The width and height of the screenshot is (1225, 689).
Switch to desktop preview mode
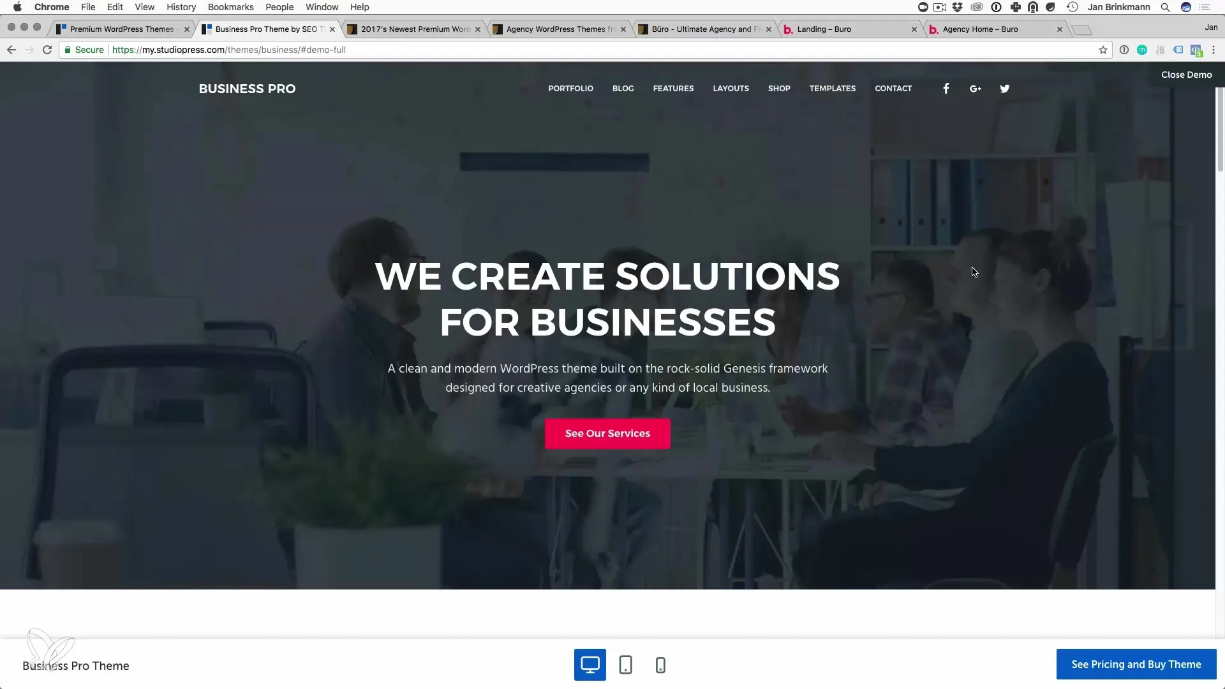point(590,665)
